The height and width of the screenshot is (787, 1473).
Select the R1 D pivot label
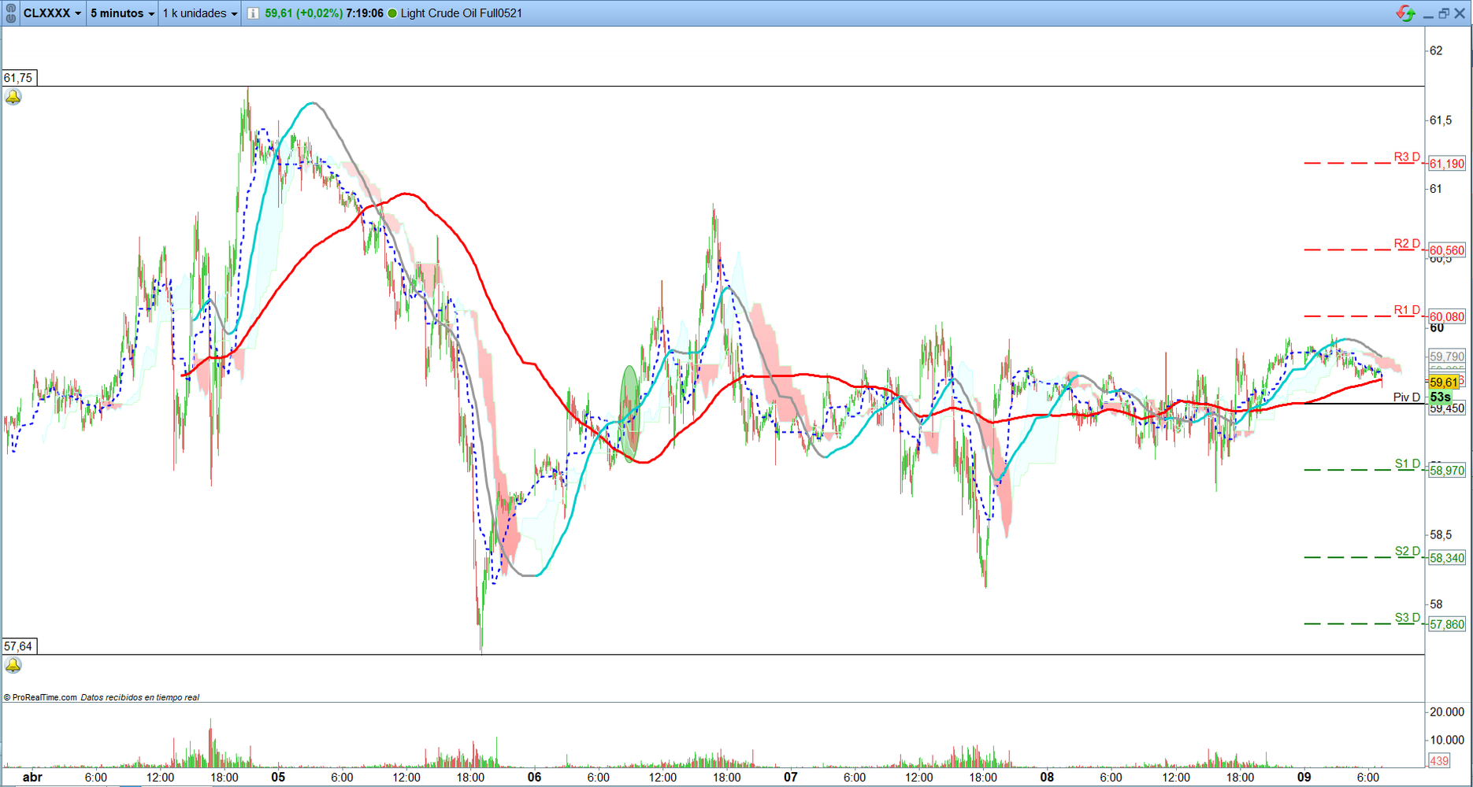coord(1407,309)
